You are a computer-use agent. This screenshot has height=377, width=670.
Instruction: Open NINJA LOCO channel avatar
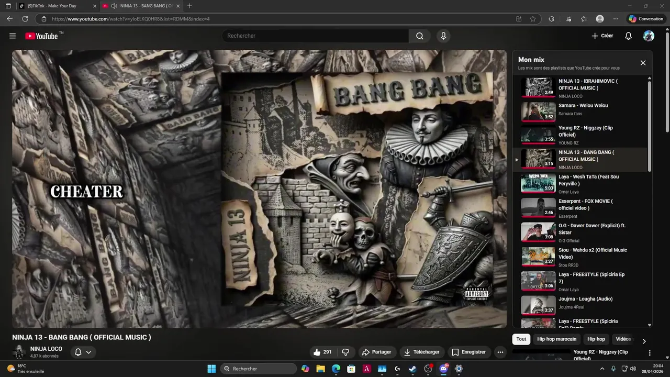pyautogui.click(x=19, y=352)
